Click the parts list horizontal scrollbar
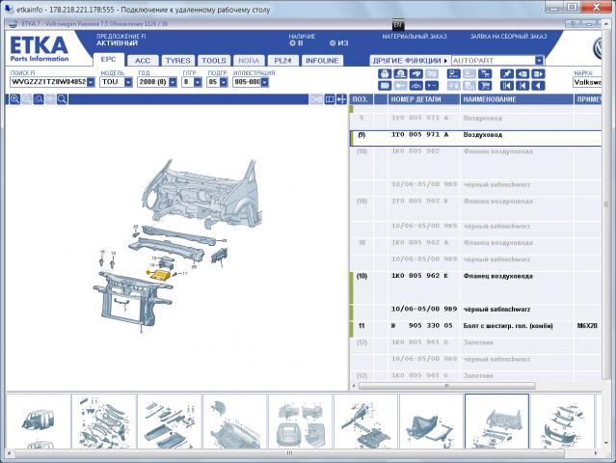 (446, 386)
